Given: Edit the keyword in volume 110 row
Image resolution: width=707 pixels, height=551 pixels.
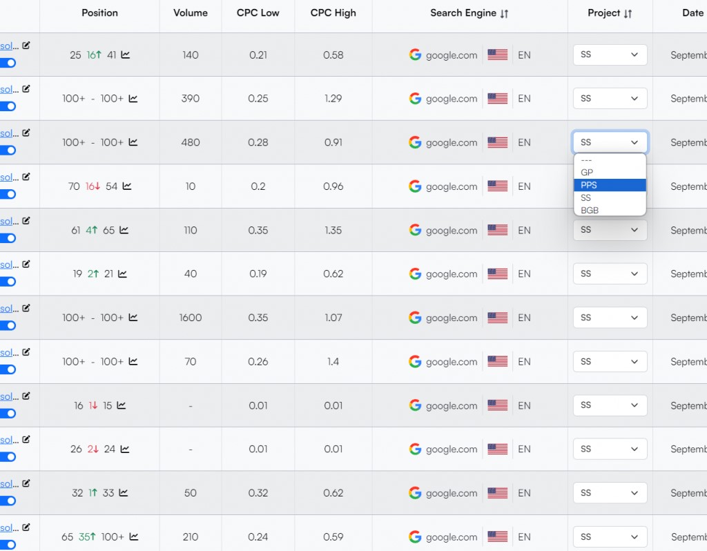Looking at the screenshot, I should 26,220.
